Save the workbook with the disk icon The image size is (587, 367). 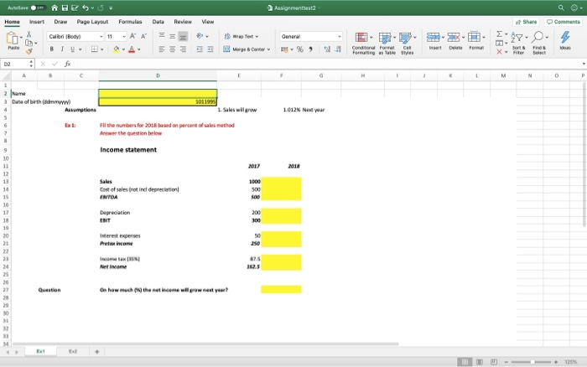point(65,8)
